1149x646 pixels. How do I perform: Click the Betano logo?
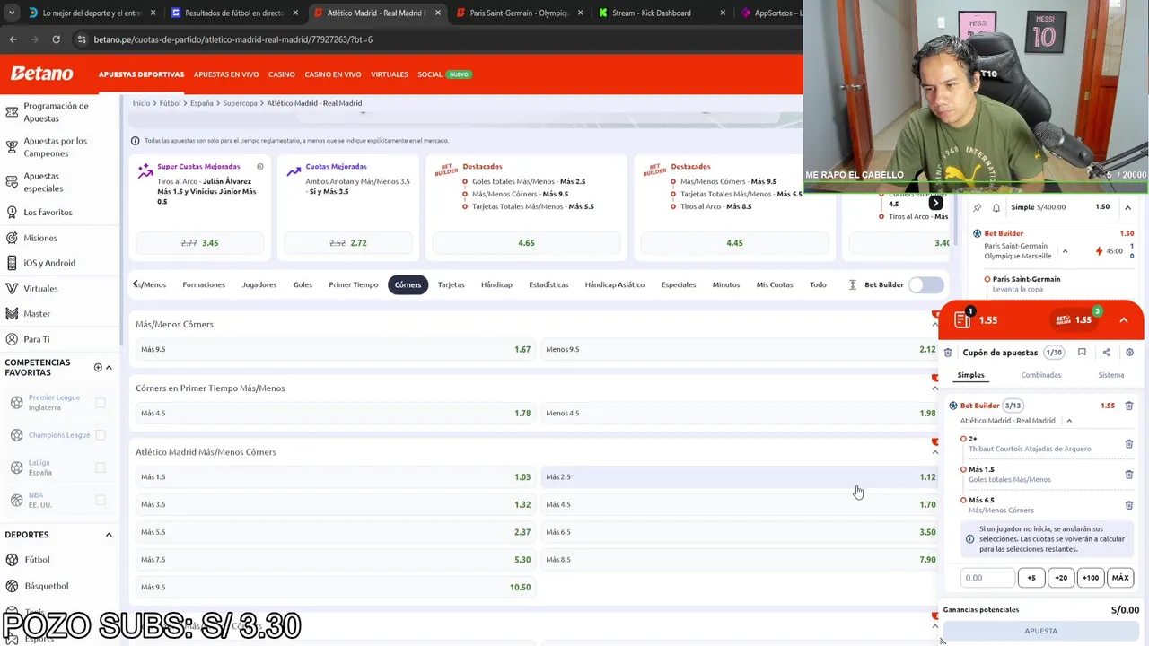(x=41, y=74)
